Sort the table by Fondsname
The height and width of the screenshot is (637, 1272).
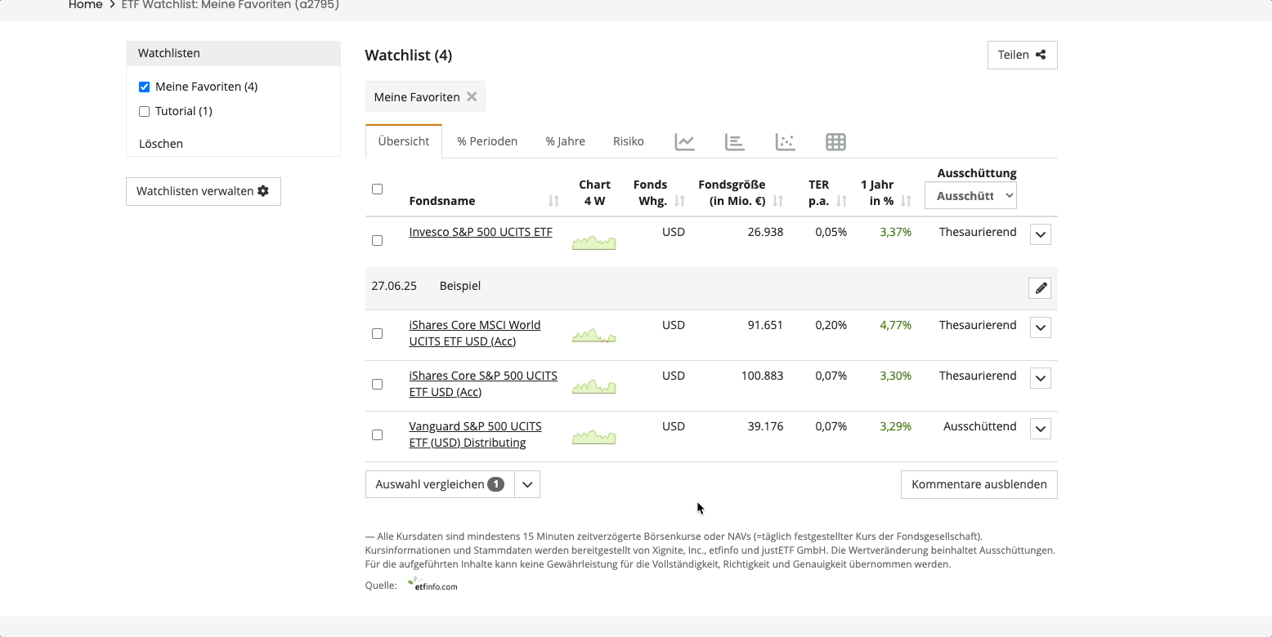click(553, 201)
